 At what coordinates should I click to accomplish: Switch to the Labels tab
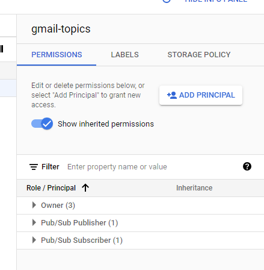tap(124, 55)
